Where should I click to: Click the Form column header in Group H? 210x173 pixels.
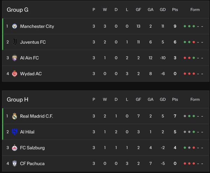pyautogui.click(x=195, y=100)
